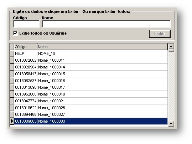Image resolution: width=192 pixels, height=144 pixels.
Task: Click the Exibir button
Action: click(160, 34)
